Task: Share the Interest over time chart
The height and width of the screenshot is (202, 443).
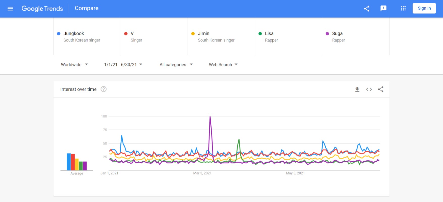Action: 381,89
